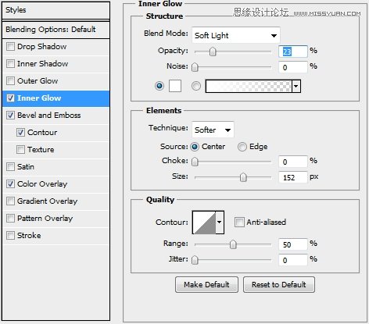Viewport: 369px width, 324px height.
Task: Click the Size slider handle
Action: [243, 177]
